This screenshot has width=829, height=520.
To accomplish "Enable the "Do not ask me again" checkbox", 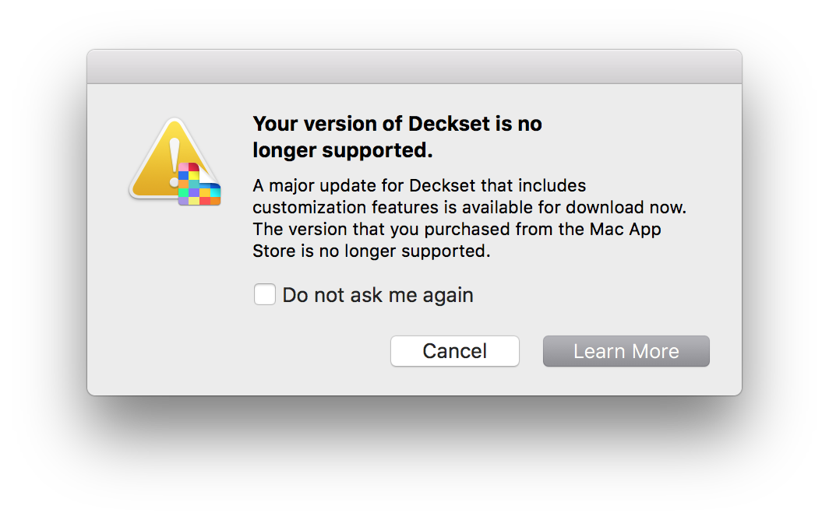I will coord(265,295).
